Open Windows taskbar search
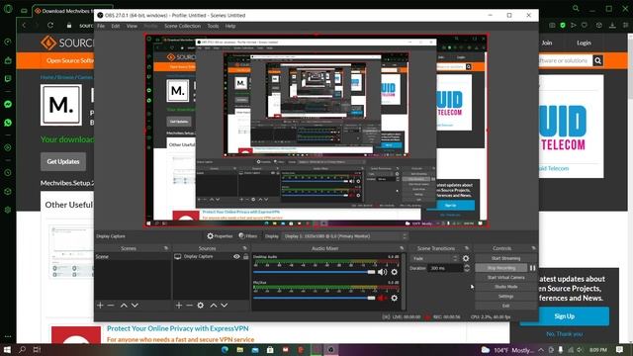Image resolution: width=633 pixels, height=356 pixels. (x=22, y=349)
